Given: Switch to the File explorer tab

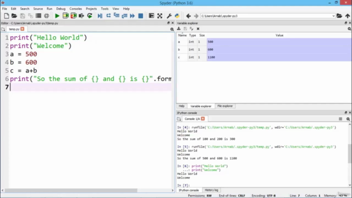Looking at the screenshot, I should 225,106.
